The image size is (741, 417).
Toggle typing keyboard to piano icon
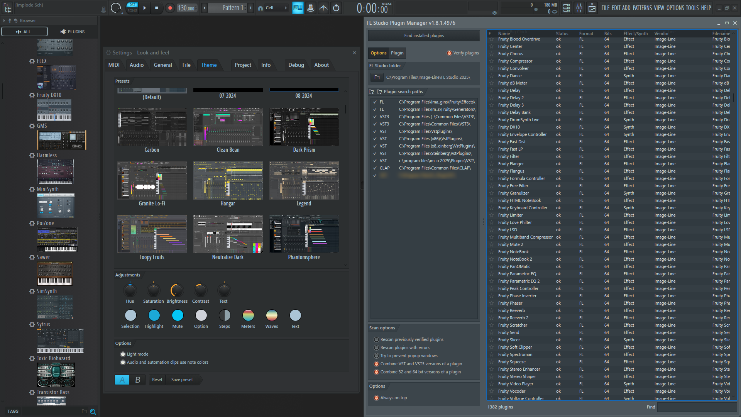click(298, 8)
